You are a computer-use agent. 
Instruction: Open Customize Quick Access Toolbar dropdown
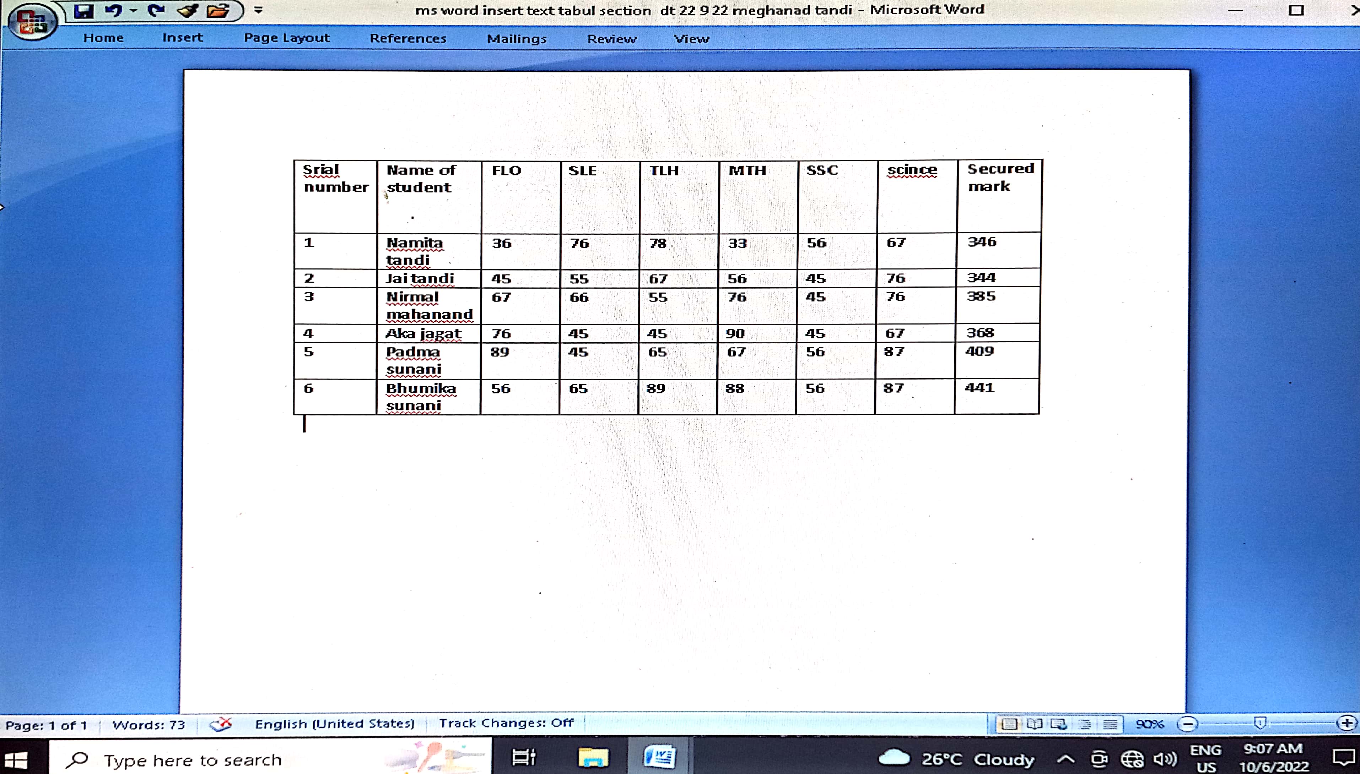[x=259, y=10]
